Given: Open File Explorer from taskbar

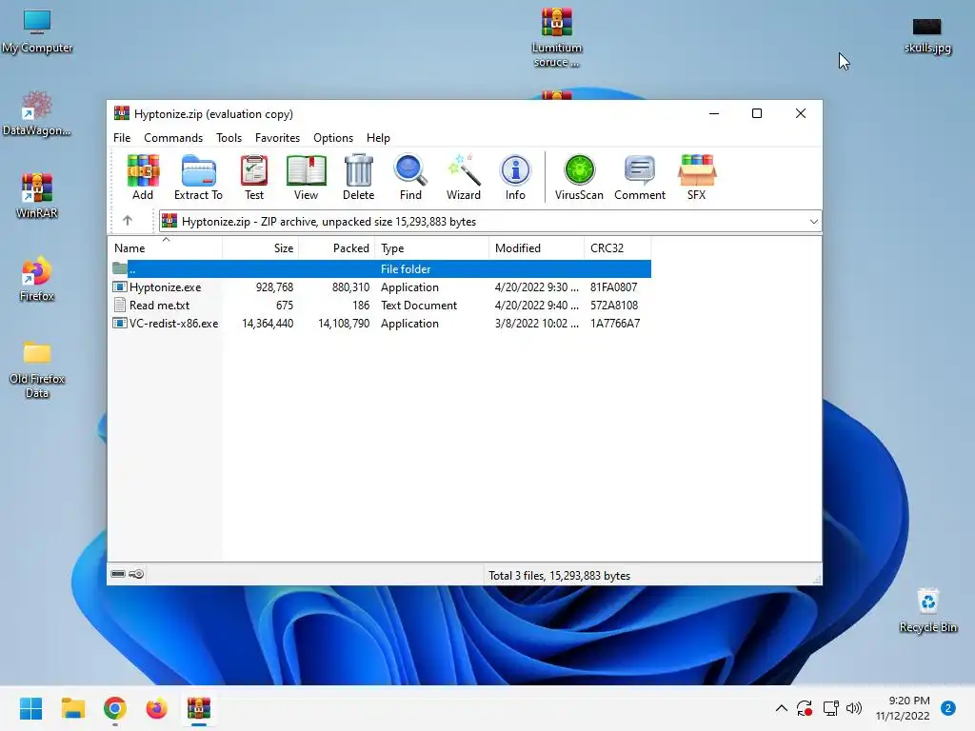Looking at the screenshot, I should point(72,708).
